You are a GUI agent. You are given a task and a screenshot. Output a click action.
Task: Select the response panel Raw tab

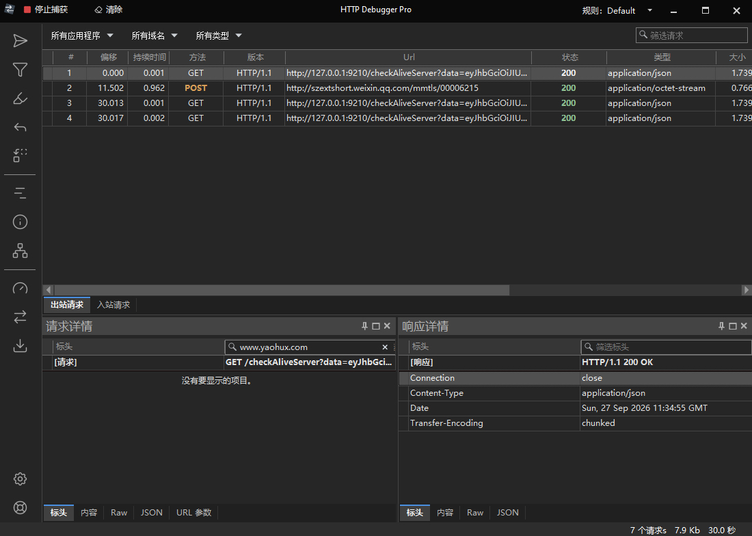[x=475, y=513]
